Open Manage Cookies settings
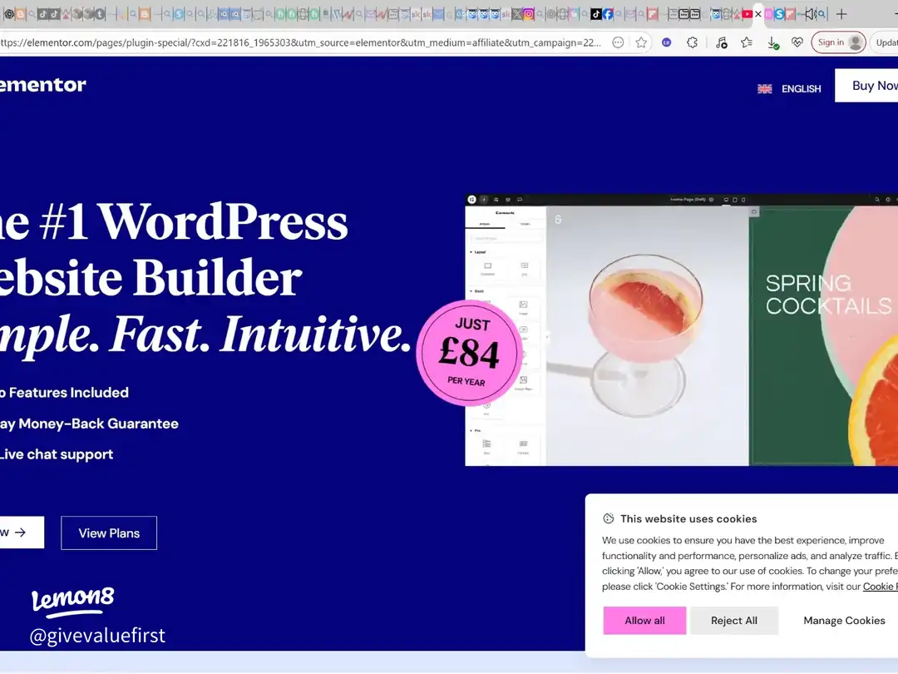Viewport: 898px width, 674px height. click(x=844, y=621)
